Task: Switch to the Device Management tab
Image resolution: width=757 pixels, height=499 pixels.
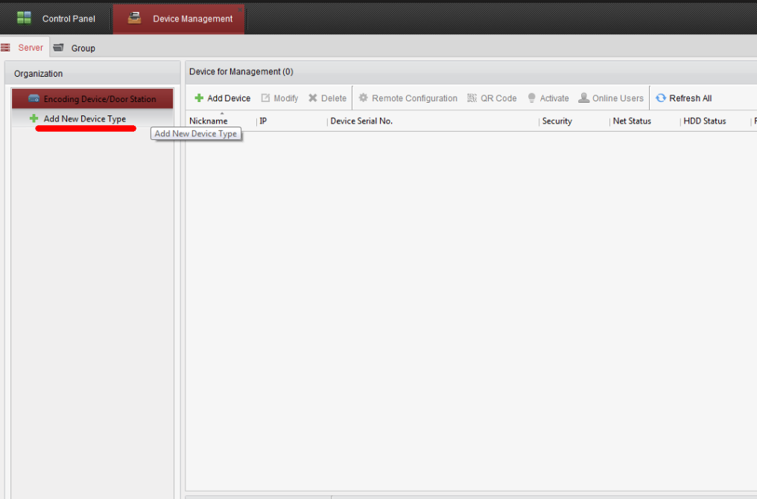Action: (x=179, y=19)
